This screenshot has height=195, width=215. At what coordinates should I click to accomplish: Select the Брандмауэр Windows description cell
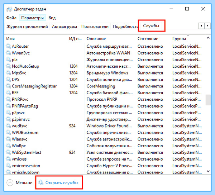(x=107, y=73)
